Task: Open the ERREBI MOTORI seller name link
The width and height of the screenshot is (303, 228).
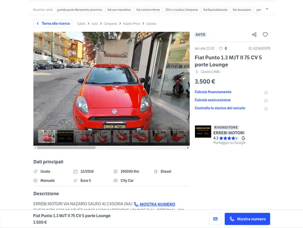Action: 229,133
